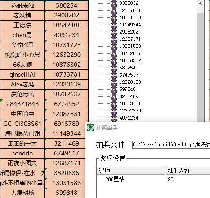Click spreadsheet cell 笨笨的一天
This screenshot has height=198, width=210.
(x=22, y=143)
